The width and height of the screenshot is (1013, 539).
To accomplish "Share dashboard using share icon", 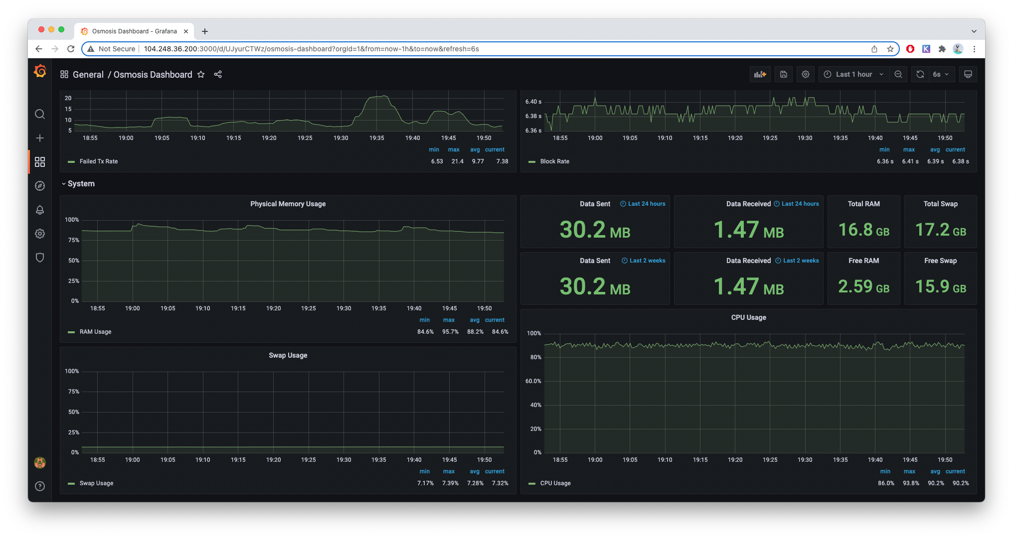I will [x=218, y=74].
